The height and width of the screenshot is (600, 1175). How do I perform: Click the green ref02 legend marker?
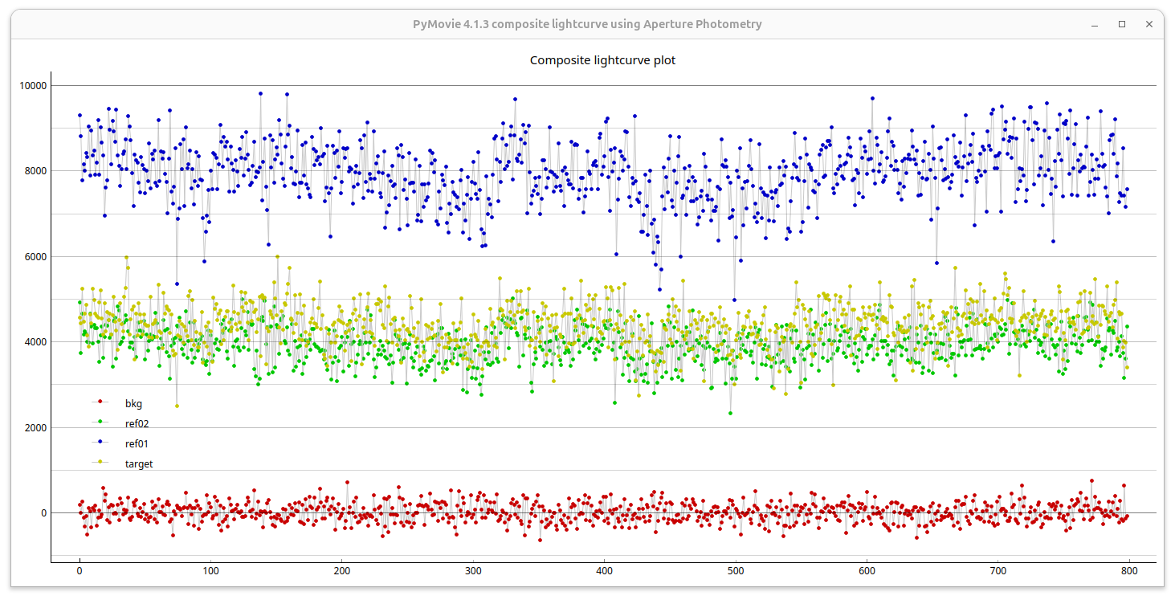click(100, 422)
